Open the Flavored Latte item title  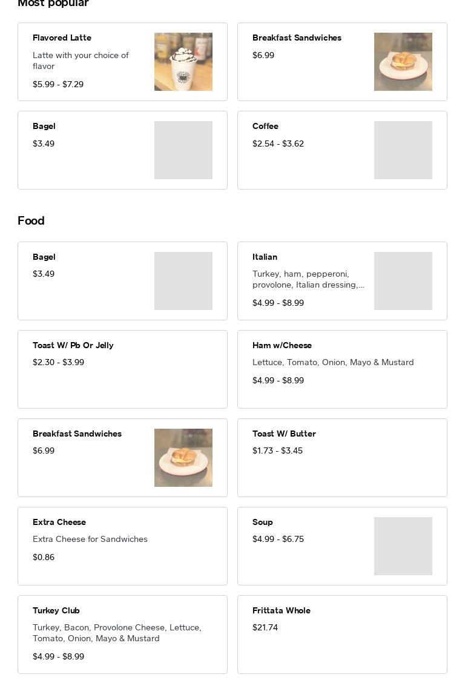(62, 38)
